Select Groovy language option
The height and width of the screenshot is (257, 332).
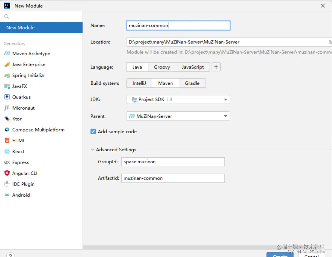(162, 67)
